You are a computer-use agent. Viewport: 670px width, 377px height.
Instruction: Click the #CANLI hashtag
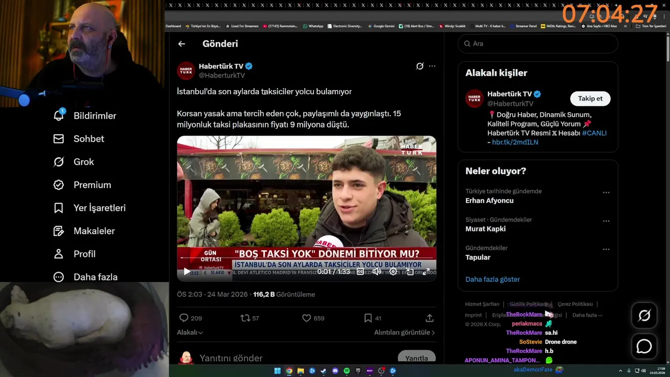point(594,133)
